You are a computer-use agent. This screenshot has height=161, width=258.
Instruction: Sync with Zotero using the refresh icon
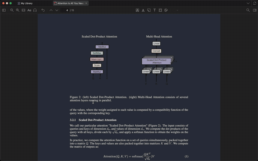point(255,3)
